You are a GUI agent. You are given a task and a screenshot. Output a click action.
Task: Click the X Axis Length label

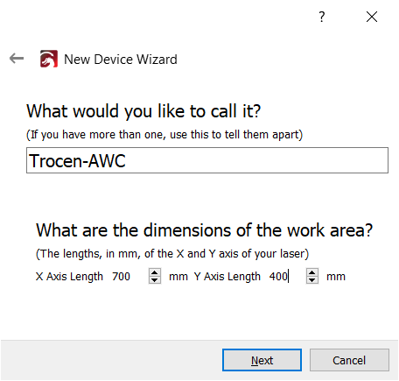pyautogui.click(x=69, y=277)
